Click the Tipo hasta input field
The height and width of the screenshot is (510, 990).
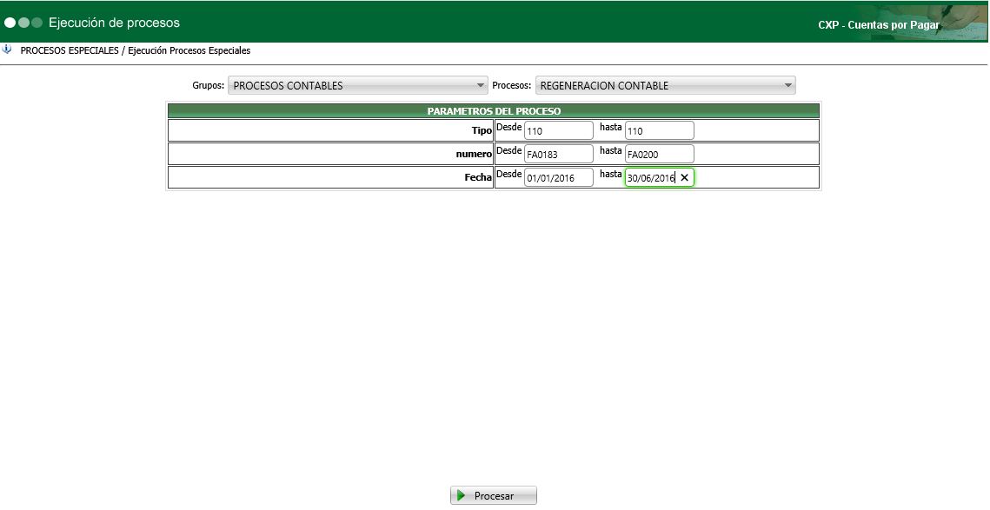[659, 130]
